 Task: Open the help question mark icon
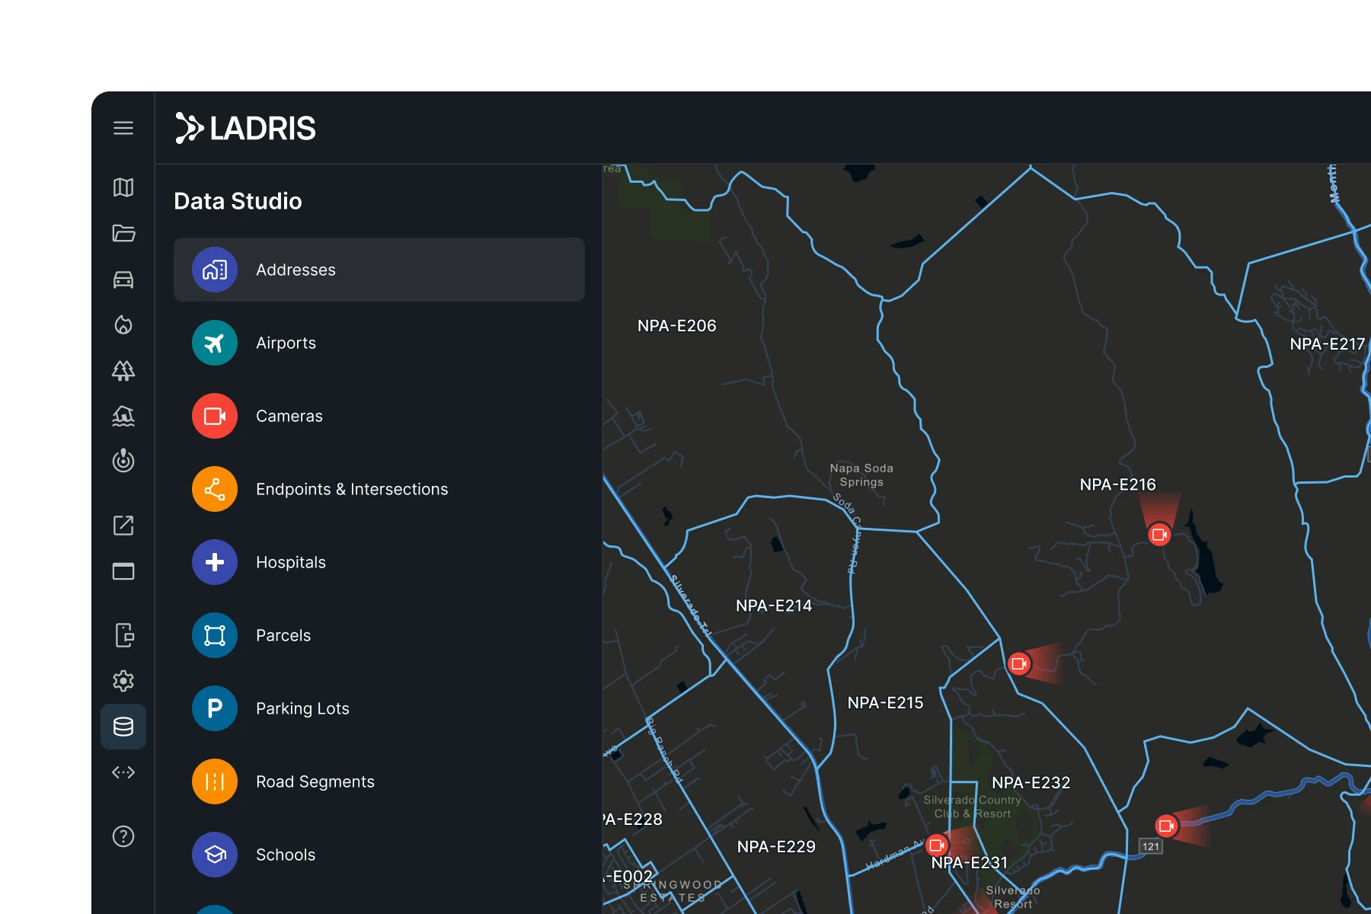pos(123,836)
